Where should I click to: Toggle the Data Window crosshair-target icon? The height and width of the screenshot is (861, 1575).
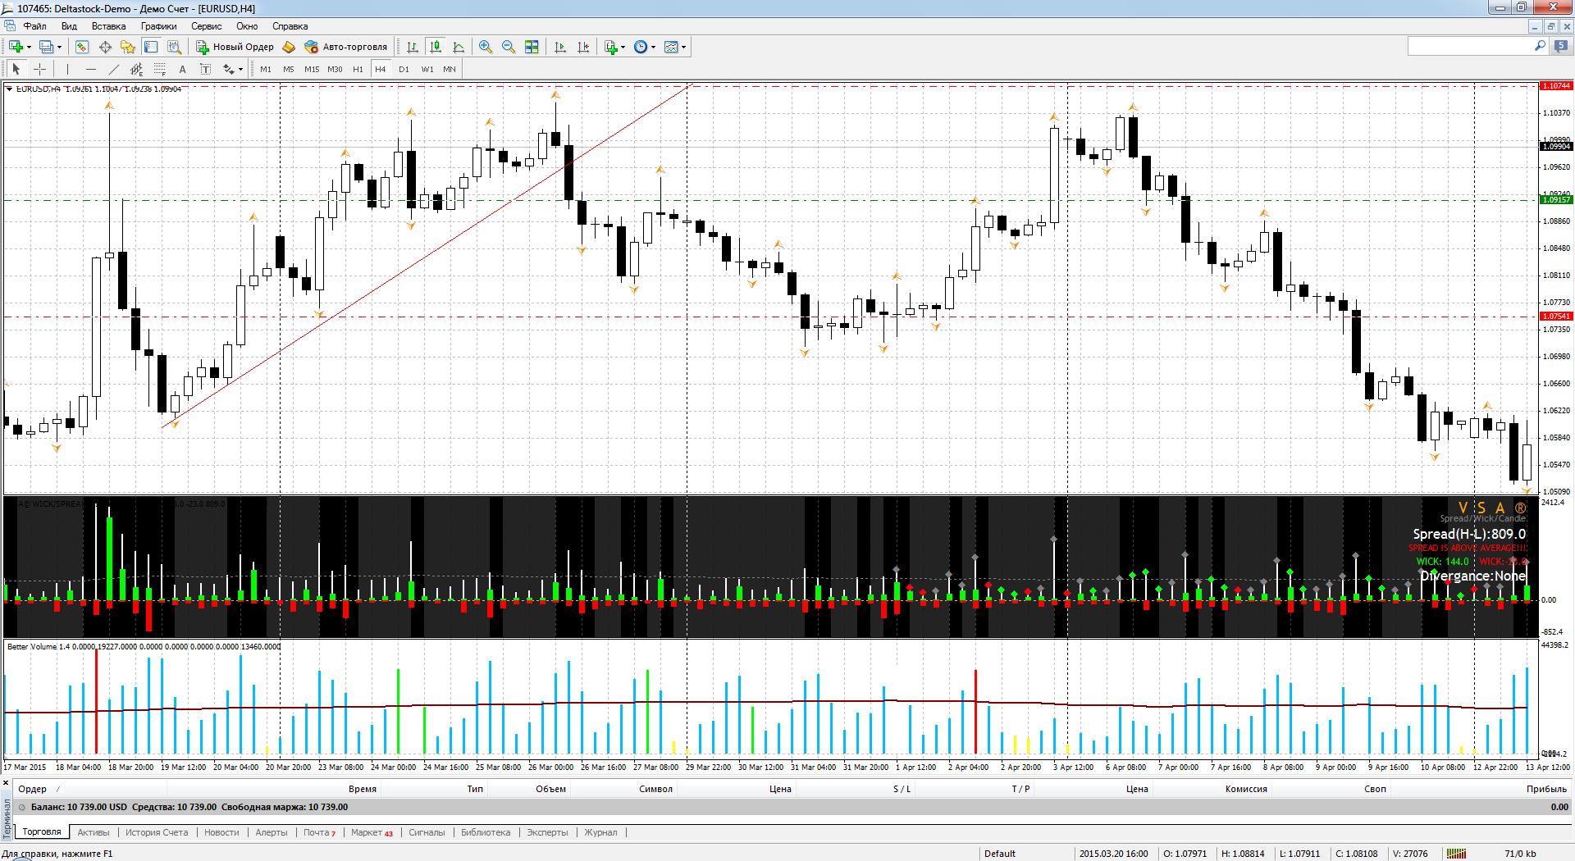[x=105, y=47]
